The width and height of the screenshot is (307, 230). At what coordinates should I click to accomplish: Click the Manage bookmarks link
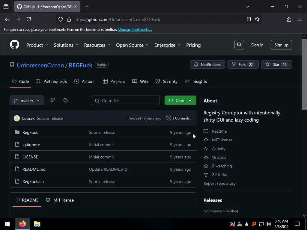[x=135, y=30]
